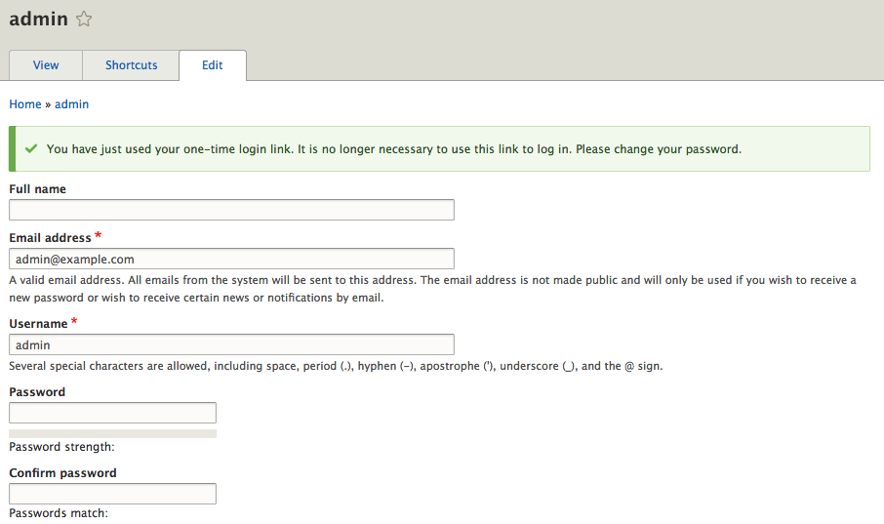
Task: Click the green checkmark status icon
Action: 31,149
